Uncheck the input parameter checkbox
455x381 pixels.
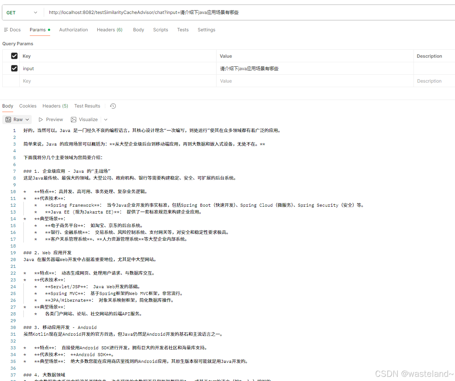[14, 68]
